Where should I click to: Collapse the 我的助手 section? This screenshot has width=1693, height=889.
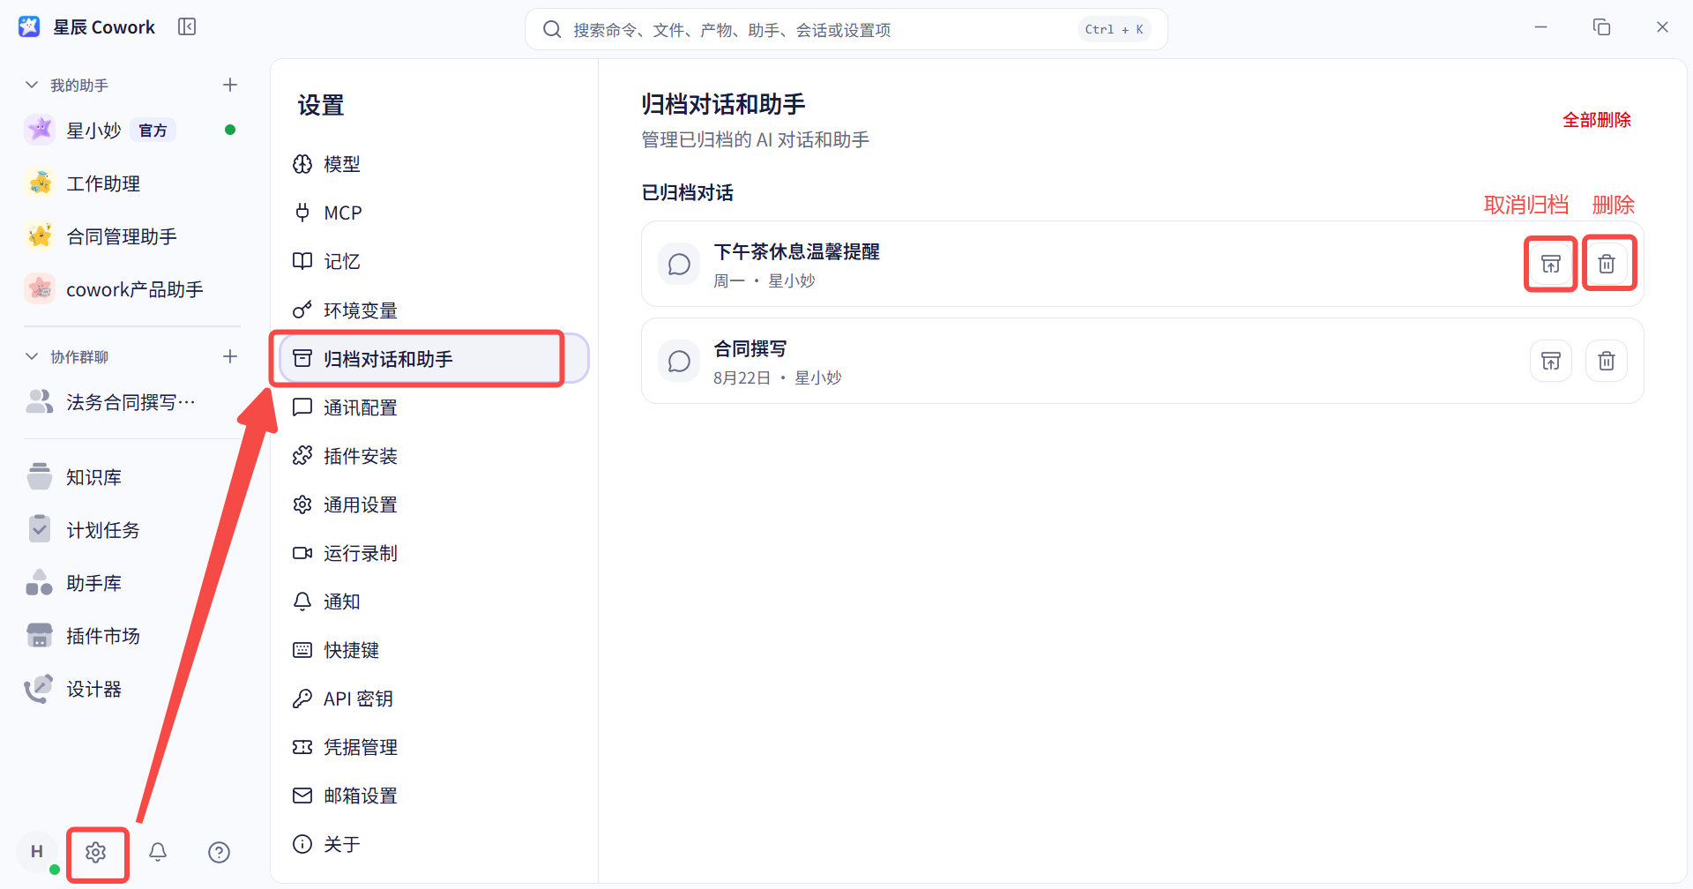click(32, 85)
